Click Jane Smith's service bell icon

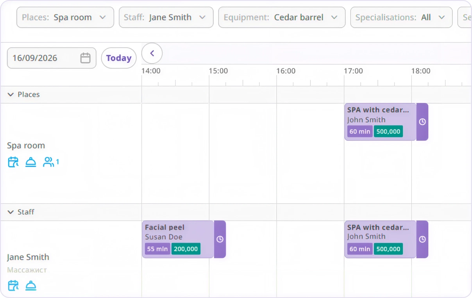pyautogui.click(x=31, y=286)
